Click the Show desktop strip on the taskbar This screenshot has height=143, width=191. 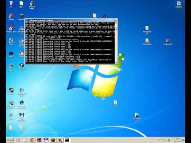[184, 140]
